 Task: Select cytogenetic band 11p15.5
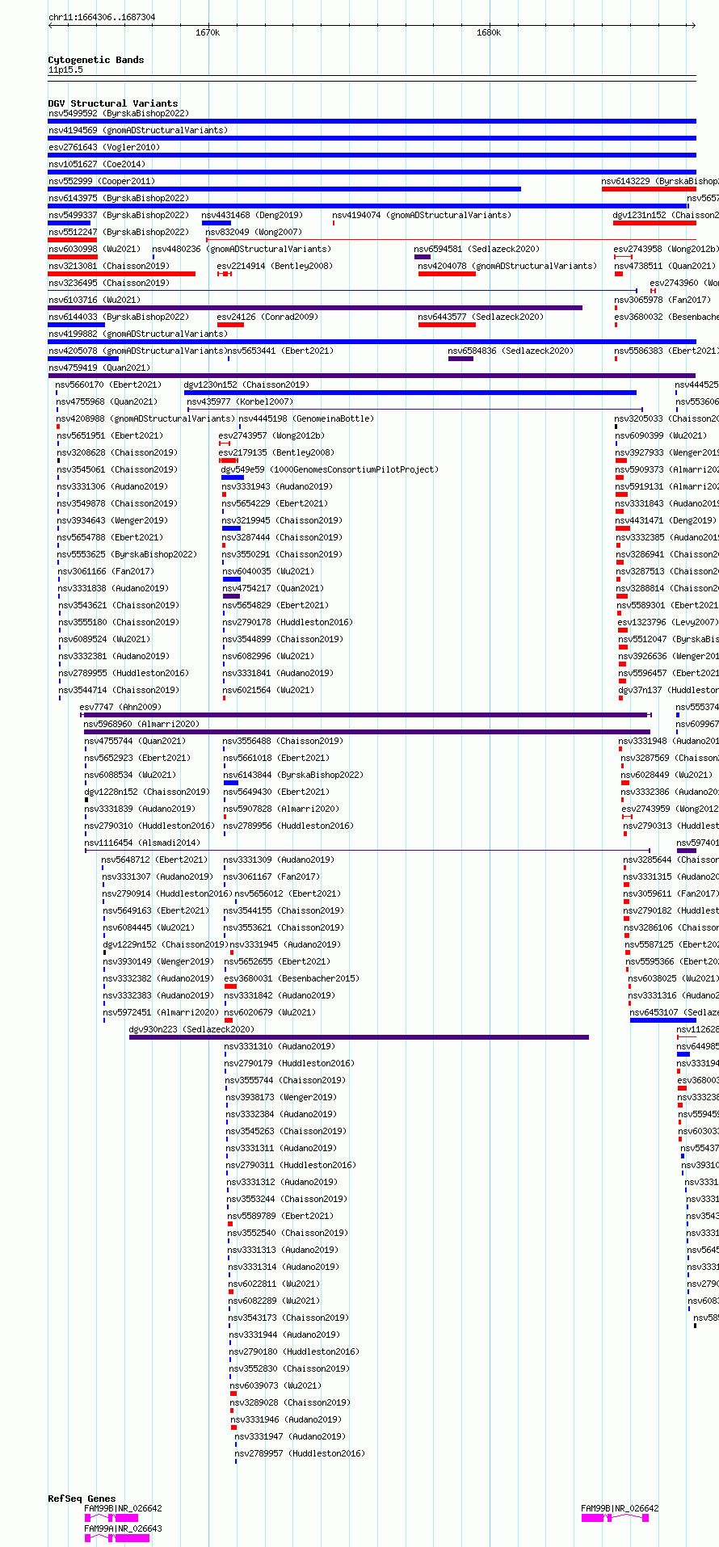pyautogui.click(x=65, y=69)
